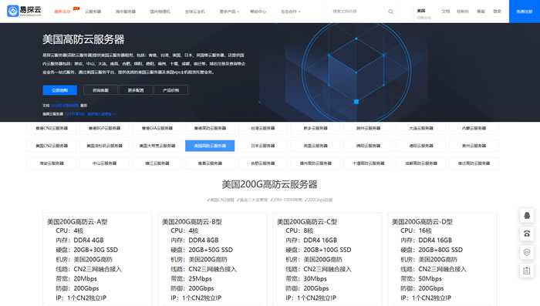Screen dimensions: 540x306
Task: Open the 美国 region switcher
Action: pyautogui.click(x=424, y=14)
